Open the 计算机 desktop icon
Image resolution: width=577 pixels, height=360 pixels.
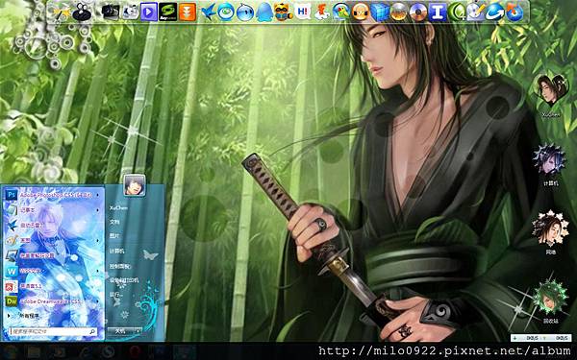pyautogui.click(x=549, y=159)
